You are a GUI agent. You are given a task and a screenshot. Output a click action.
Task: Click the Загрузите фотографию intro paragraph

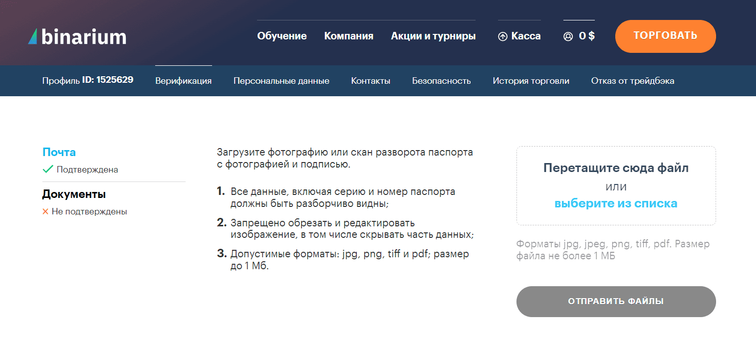click(x=345, y=158)
